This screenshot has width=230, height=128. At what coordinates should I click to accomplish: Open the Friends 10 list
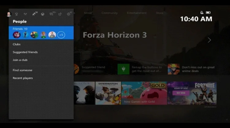[41, 33]
